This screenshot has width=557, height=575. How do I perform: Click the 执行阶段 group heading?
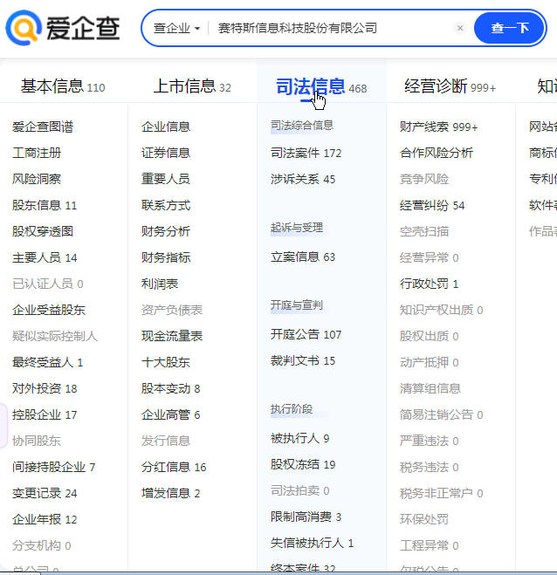point(292,409)
